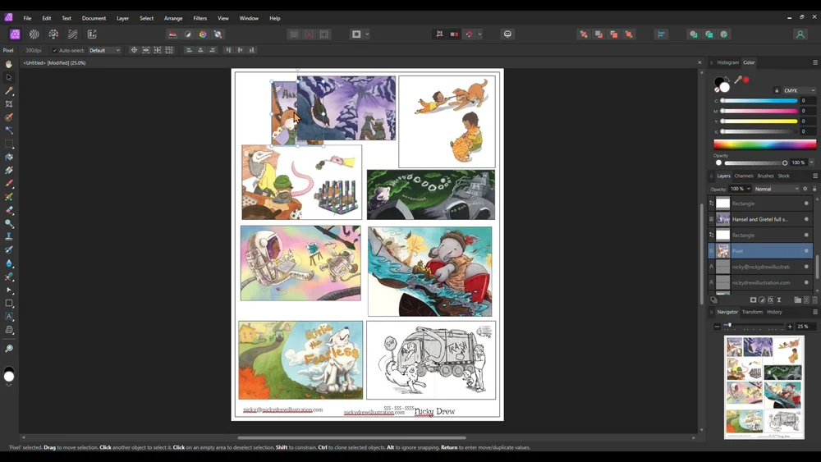Switch to the Liquify persona
The width and height of the screenshot is (821, 462).
point(34,34)
